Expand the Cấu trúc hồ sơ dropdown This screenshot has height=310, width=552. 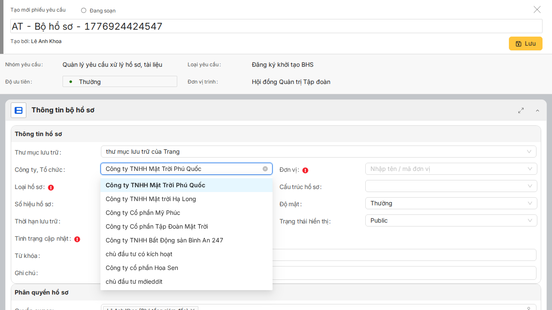(451, 186)
